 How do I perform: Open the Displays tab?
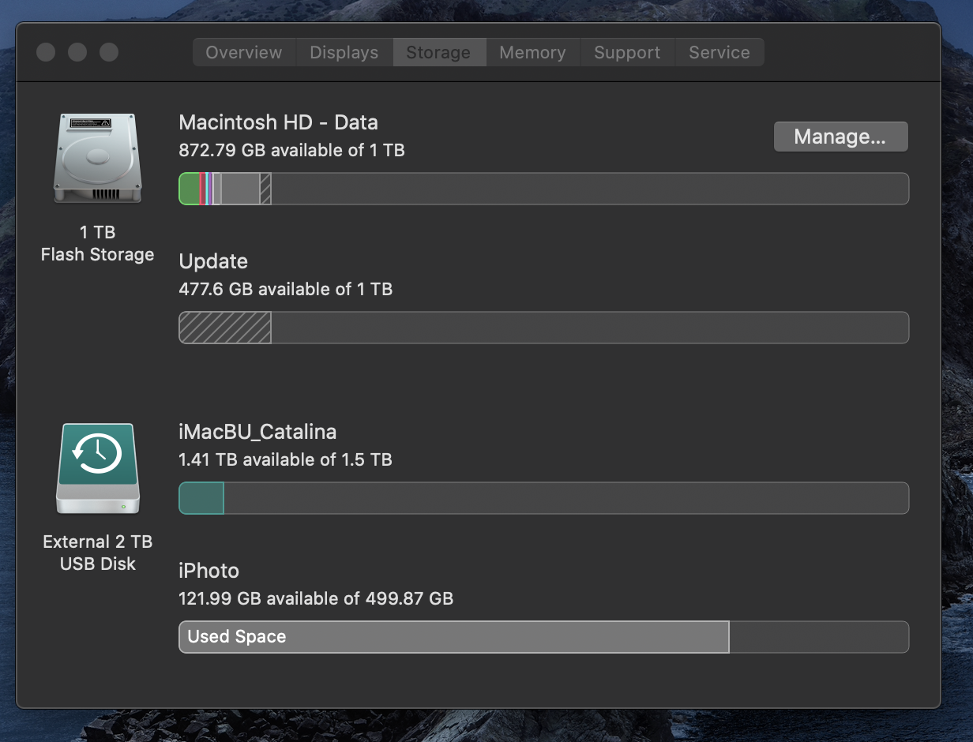344,52
